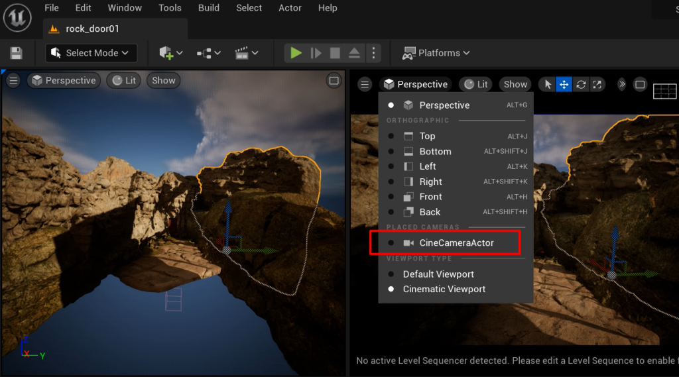Open the Blueprints dropdown in toolbar

pyautogui.click(x=209, y=53)
